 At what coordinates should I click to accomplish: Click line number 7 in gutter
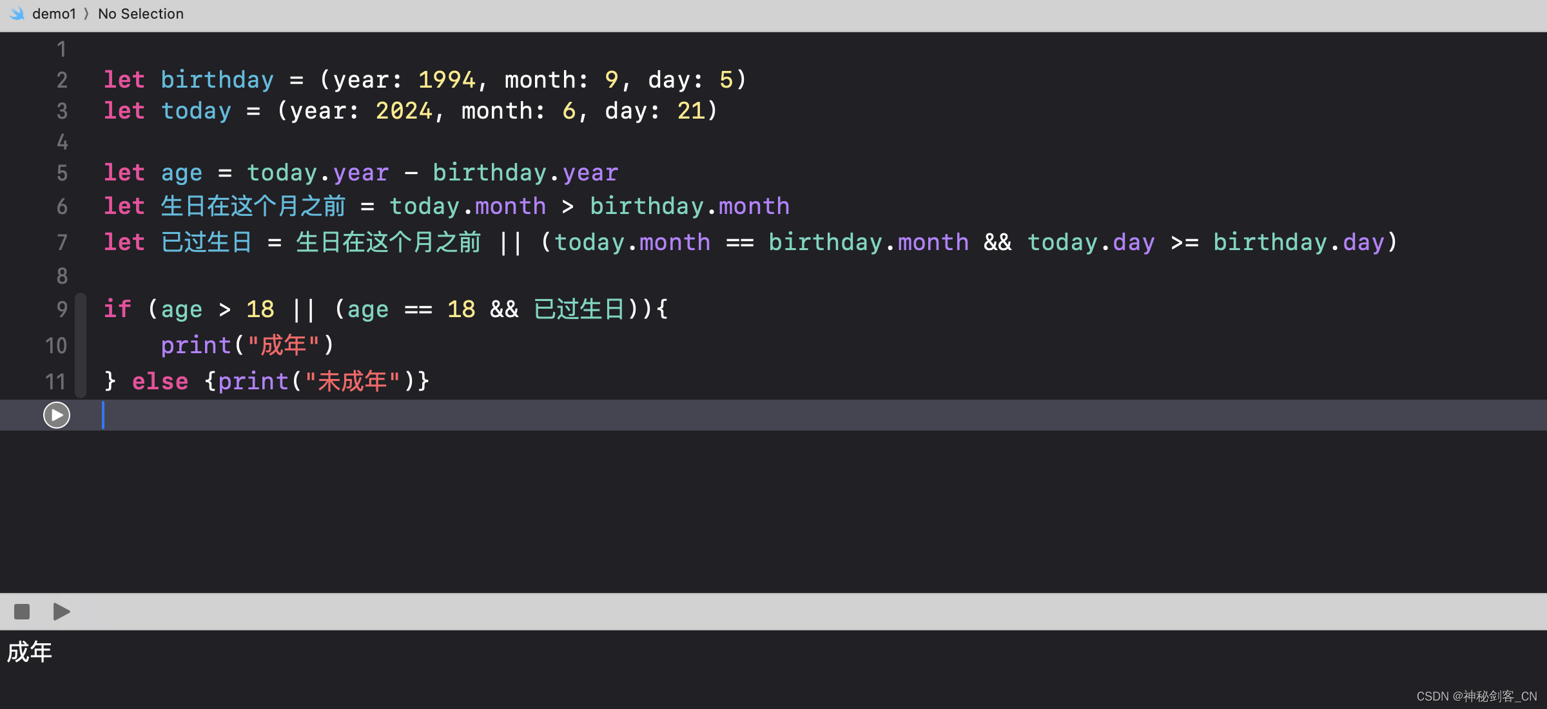(x=62, y=242)
